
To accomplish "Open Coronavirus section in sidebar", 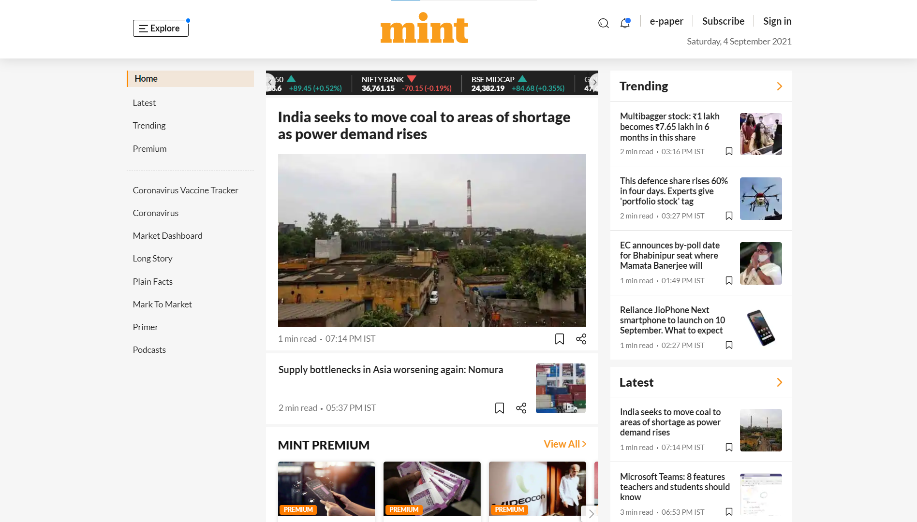I will click(155, 213).
